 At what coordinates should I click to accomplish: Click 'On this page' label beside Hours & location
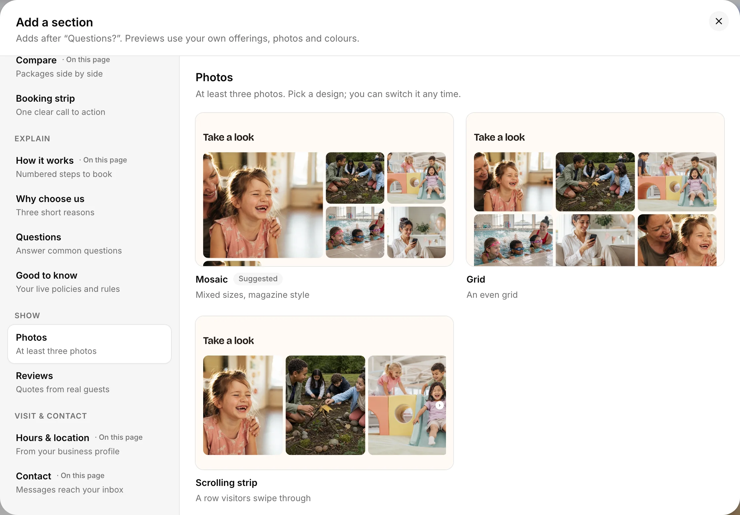121,437
